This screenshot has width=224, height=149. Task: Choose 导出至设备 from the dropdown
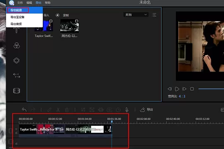(x=24, y=17)
